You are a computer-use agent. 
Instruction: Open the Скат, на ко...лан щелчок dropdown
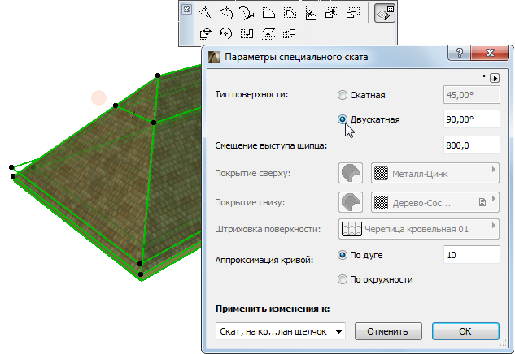coord(281,331)
